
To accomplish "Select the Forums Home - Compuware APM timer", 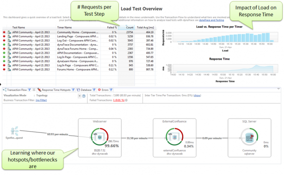I will (x=79, y=70).
